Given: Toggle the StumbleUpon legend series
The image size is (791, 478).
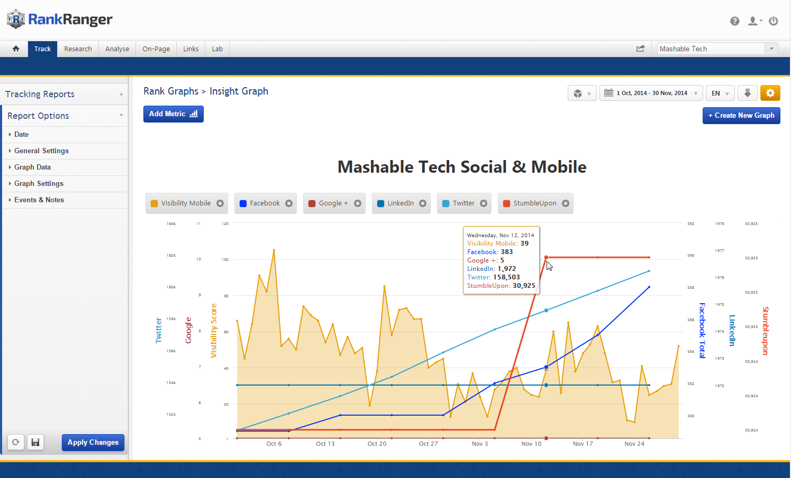Looking at the screenshot, I should click(530, 203).
